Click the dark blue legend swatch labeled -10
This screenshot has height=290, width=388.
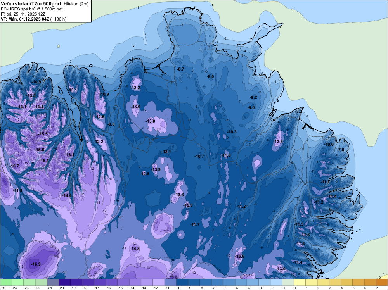(182, 282)
